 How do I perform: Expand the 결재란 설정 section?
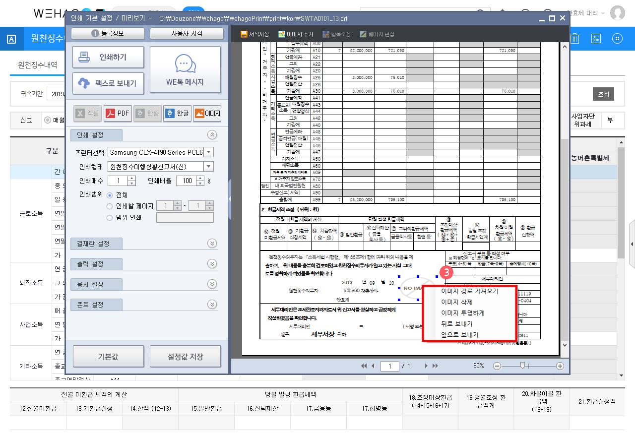coord(212,244)
